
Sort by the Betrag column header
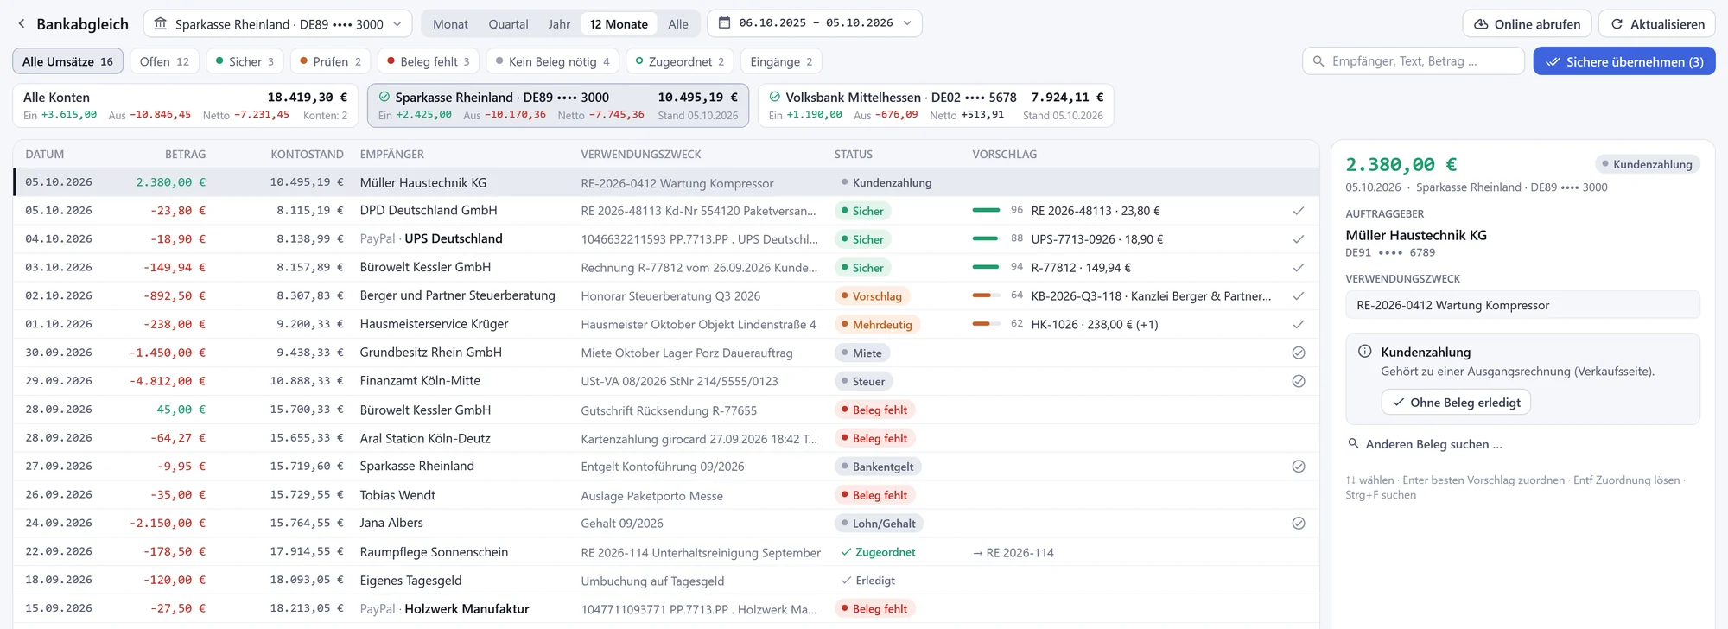186,154
